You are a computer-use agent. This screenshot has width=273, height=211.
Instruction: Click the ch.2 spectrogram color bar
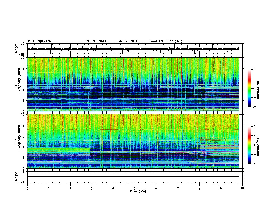pyautogui.click(x=249, y=145)
